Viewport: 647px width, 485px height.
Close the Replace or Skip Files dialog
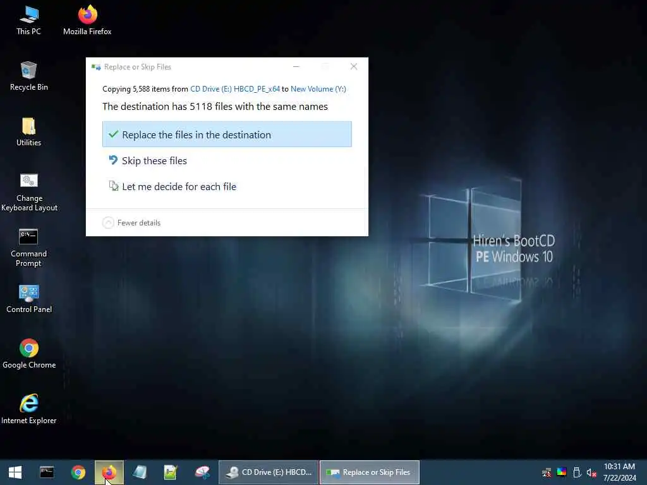click(x=354, y=66)
